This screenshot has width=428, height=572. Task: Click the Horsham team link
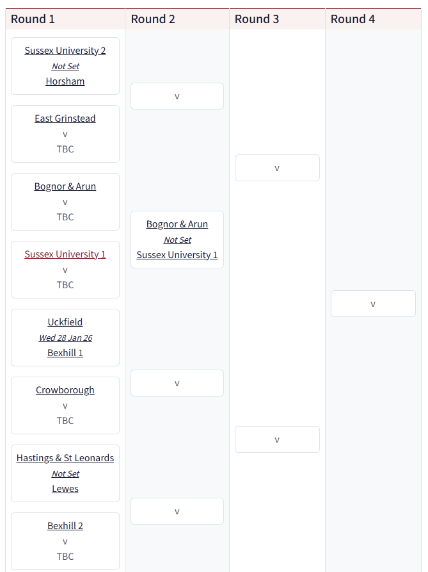(x=65, y=81)
